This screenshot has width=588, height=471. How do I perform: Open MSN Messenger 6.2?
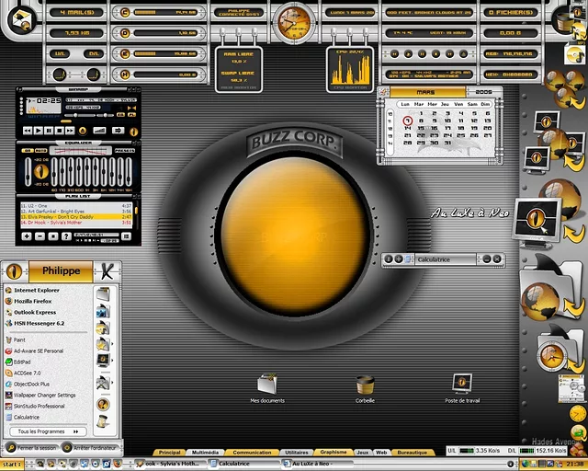tap(39, 323)
